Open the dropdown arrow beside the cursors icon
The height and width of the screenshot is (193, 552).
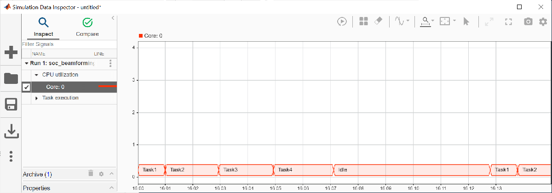pos(408,21)
